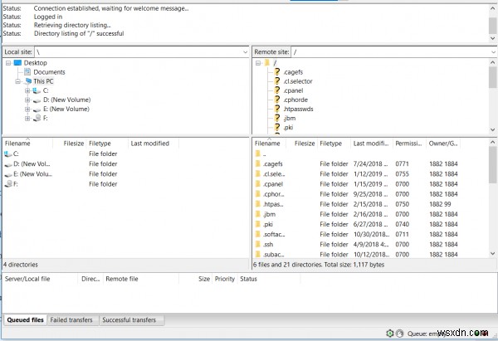Select D: (New Vol.. row in local list
This screenshot has height=341, width=498.
(125, 163)
